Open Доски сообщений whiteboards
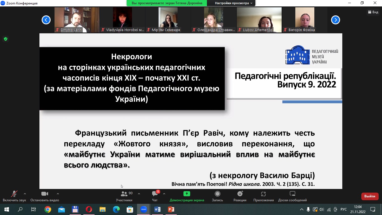The image size is (382, 215). pos(292,194)
